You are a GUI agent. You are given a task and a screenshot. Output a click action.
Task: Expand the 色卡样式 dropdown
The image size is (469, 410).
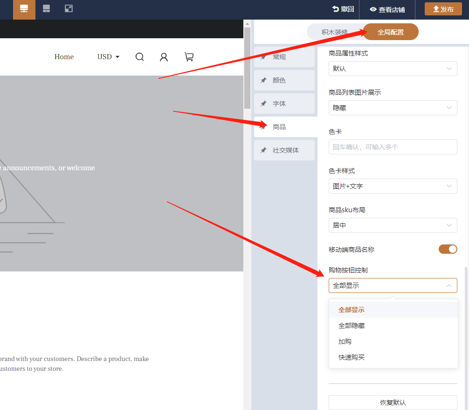click(393, 186)
